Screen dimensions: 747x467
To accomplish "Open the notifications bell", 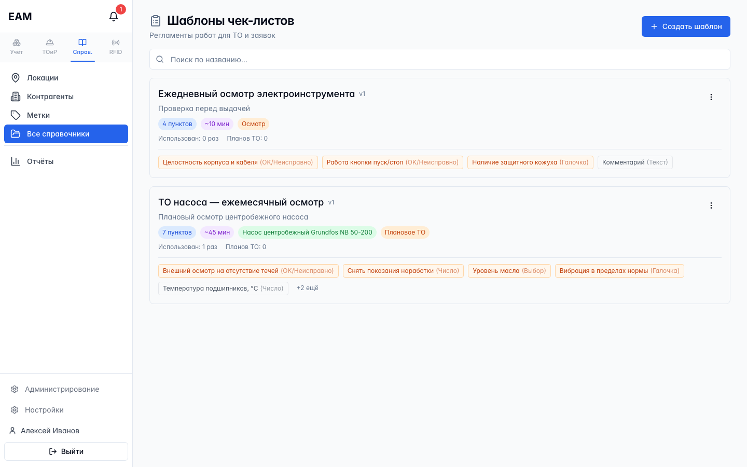I will [114, 17].
